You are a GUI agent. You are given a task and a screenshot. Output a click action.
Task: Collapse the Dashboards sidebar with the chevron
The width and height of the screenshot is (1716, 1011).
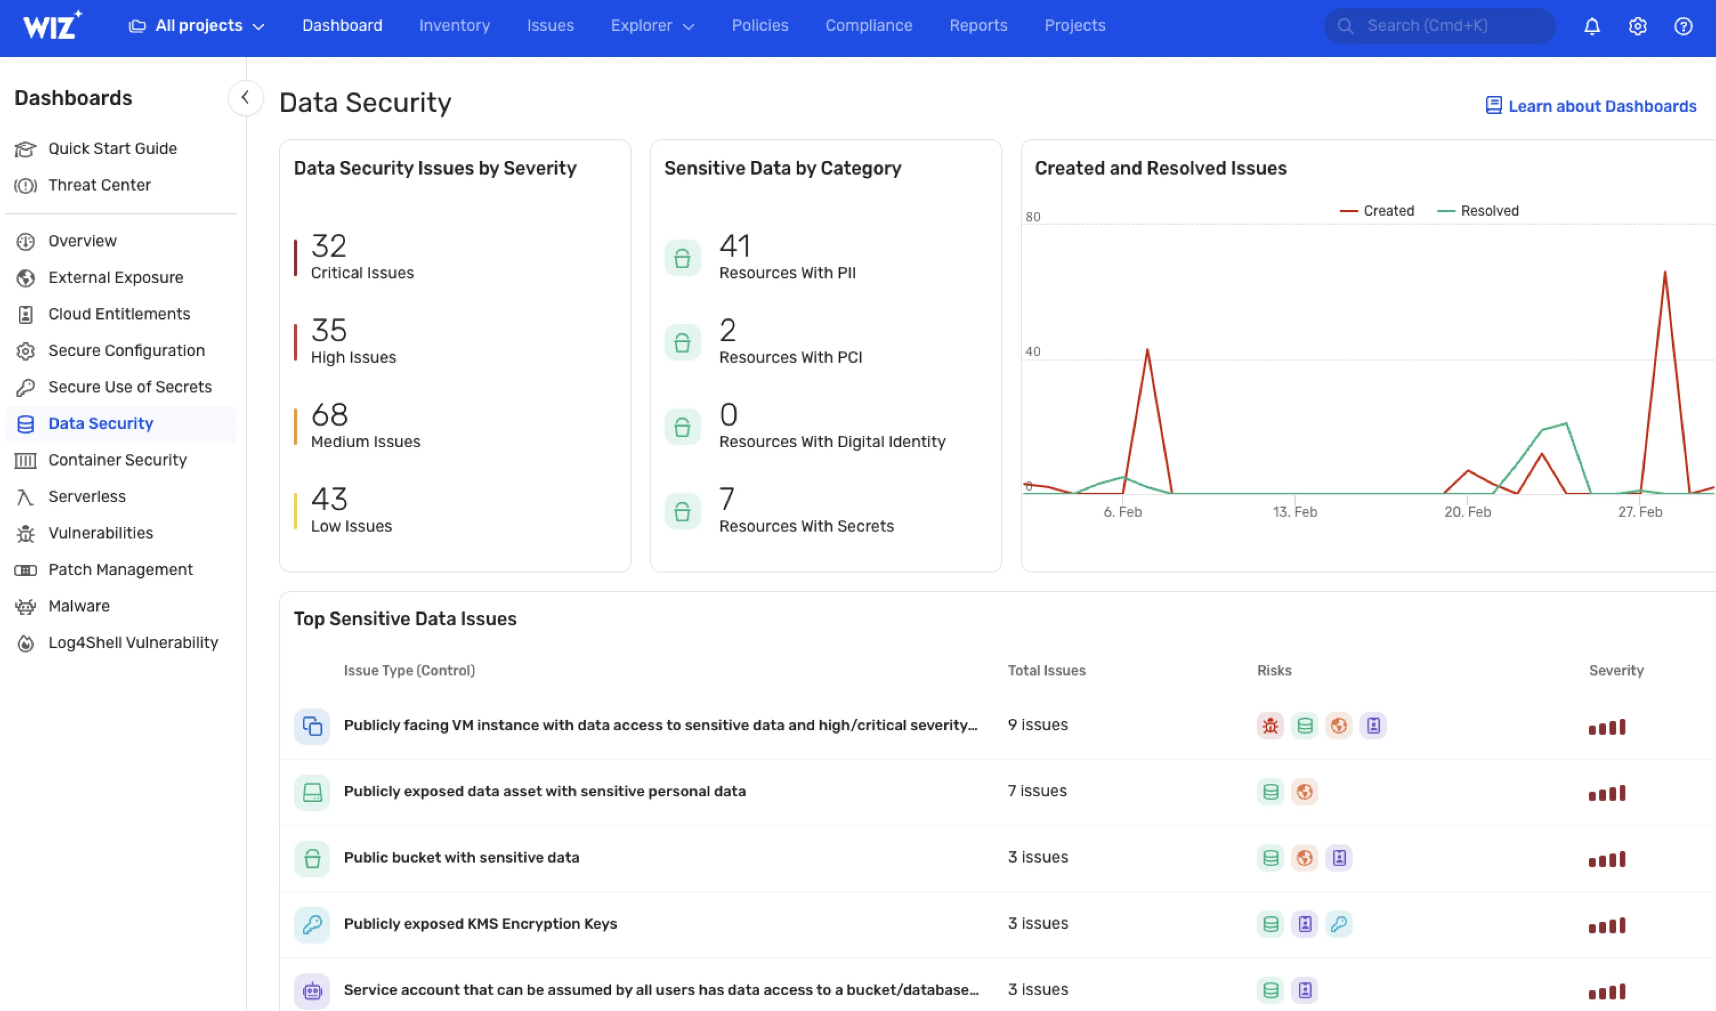pos(245,97)
